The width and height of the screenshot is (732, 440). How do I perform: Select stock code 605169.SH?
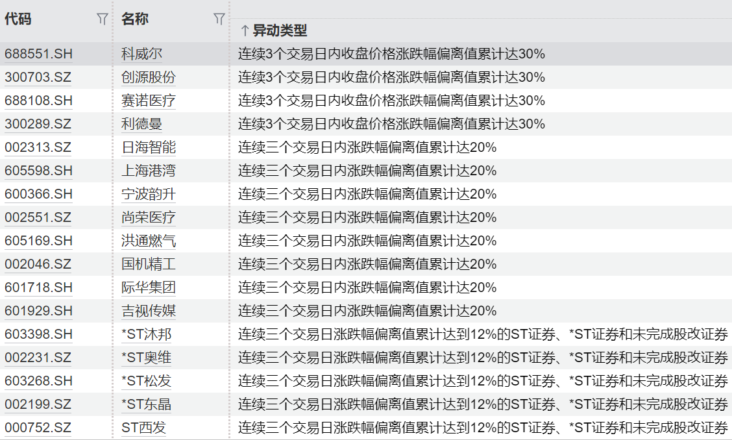pyautogui.click(x=38, y=241)
